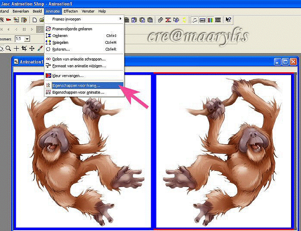This screenshot has height=231, width=301.
Task: Choose Omkeren from the Animatie menu
Action: (x=84, y=36)
